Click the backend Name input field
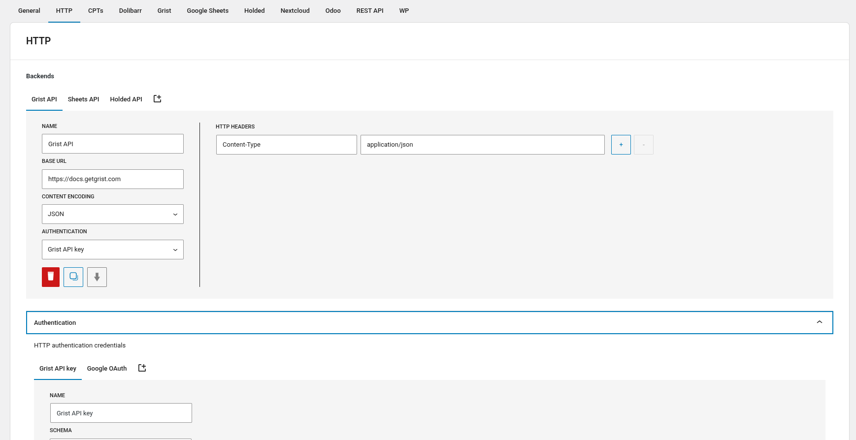Image resolution: width=856 pixels, height=440 pixels. click(x=113, y=144)
